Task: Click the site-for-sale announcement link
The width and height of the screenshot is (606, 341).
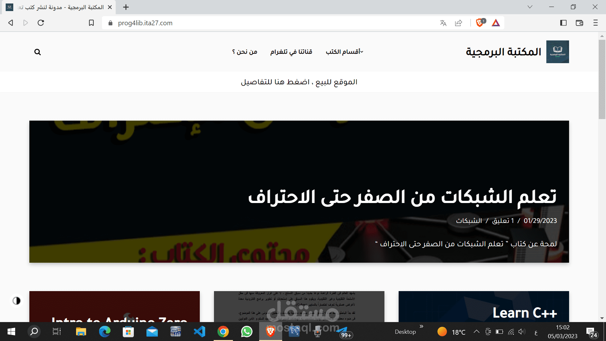Action: (x=299, y=82)
